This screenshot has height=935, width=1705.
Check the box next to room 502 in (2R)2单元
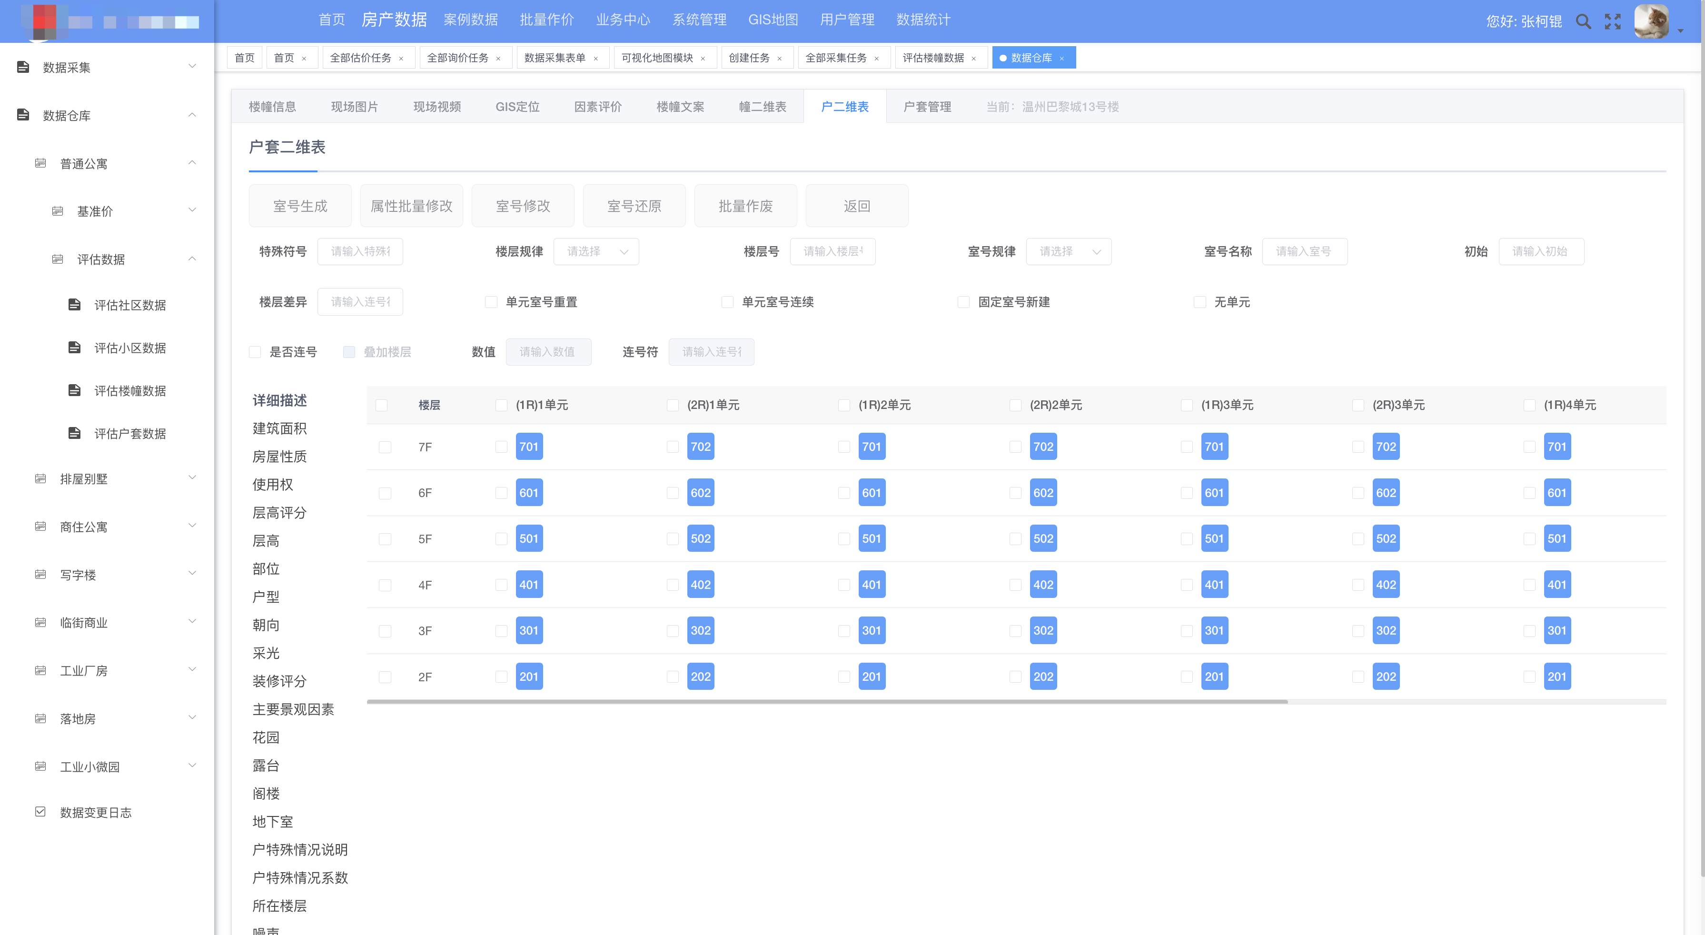(1015, 539)
